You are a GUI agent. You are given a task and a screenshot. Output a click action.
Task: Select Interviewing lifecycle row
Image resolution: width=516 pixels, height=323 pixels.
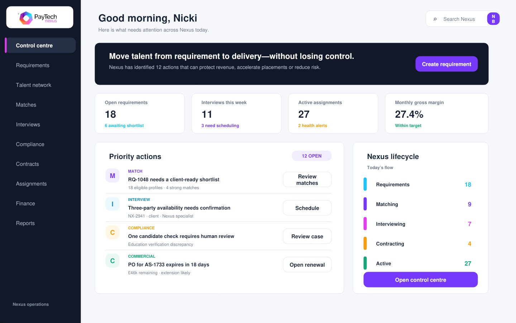[421, 224]
